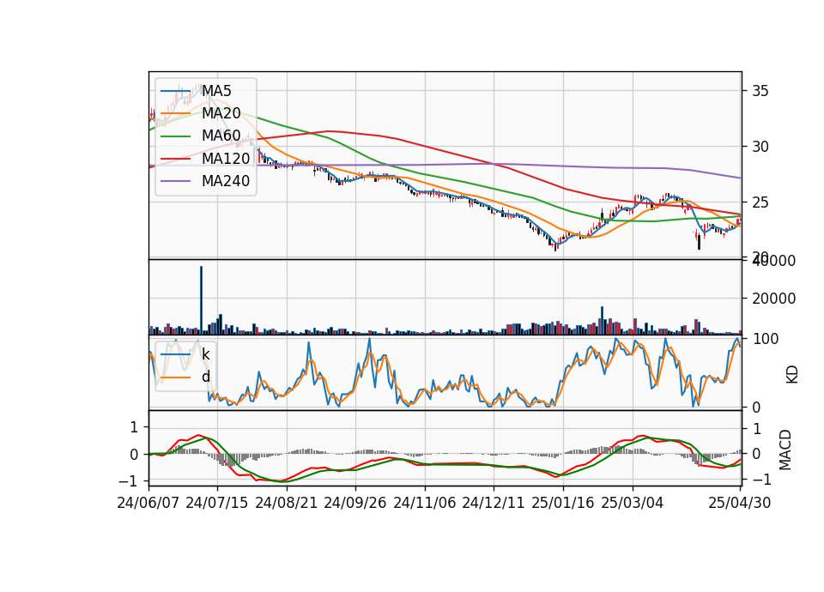The image size is (824, 592).
Task: Click the KD vertical axis title
Action: [792, 375]
